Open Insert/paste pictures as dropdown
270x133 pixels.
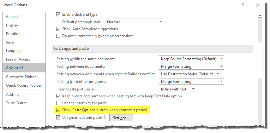(x=177, y=89)
